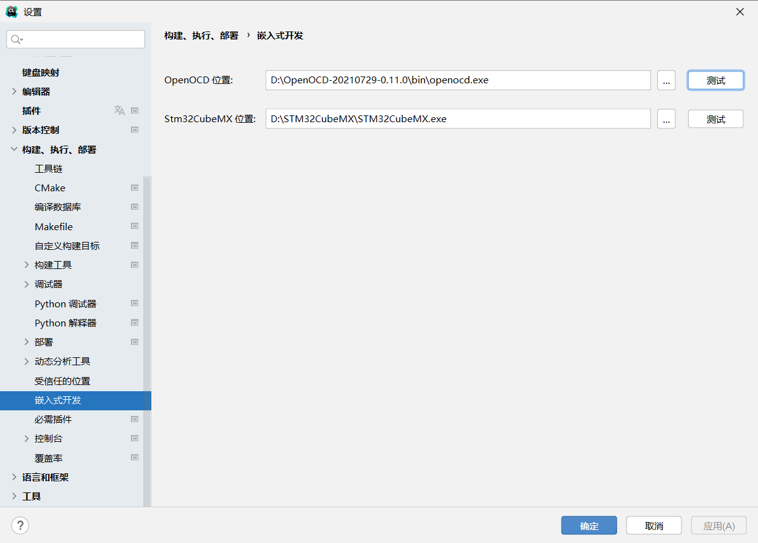Confirm settings with 确定 button
Image resolution: width=758 pixels, height=543 pixels.
tap(589, 526)
